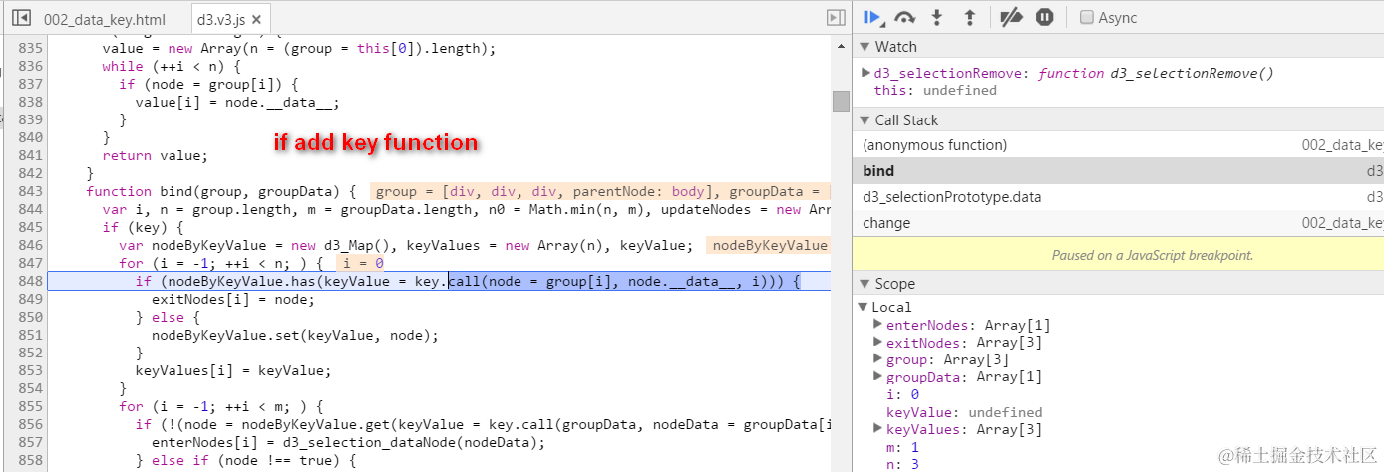Expand enterNodes: Array[1] variable
Viewport: 1384px width, 472px height.
point(877,325)
